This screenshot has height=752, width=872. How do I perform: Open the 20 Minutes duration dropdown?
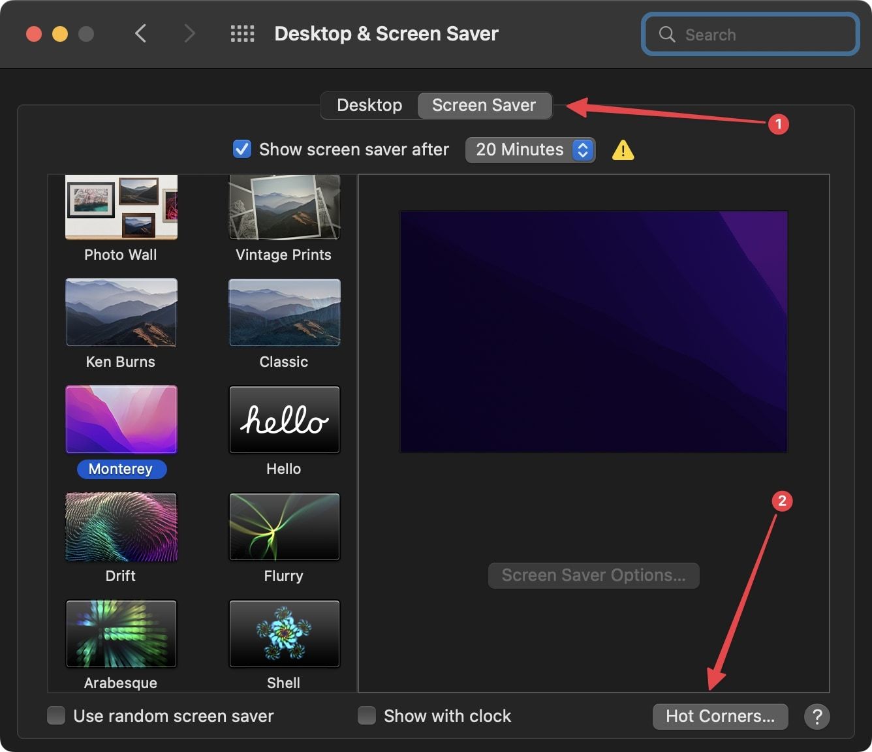click(530, 149)
